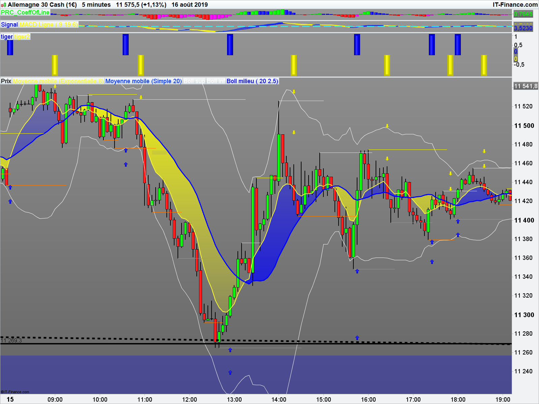
Task: Click the Boll inf indicator label
Action: (x=216, y=81)
